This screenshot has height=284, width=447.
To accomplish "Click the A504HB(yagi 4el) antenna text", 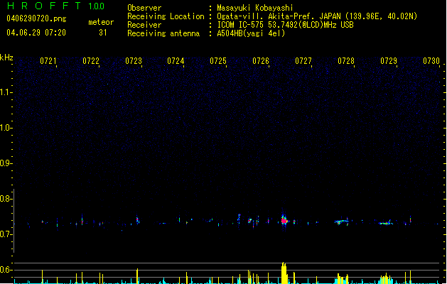I will (x=251, y=33).
